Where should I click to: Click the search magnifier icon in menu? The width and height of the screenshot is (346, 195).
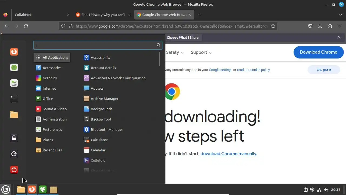point(158,45)
